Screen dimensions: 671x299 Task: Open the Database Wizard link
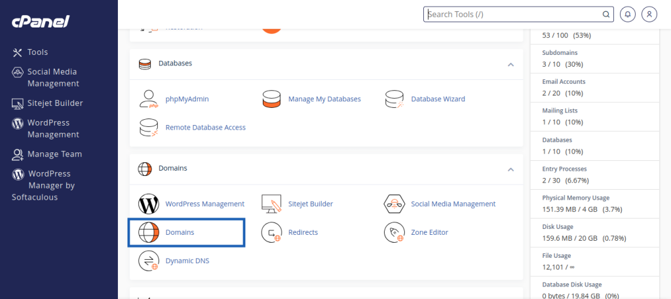coord(438,99)
